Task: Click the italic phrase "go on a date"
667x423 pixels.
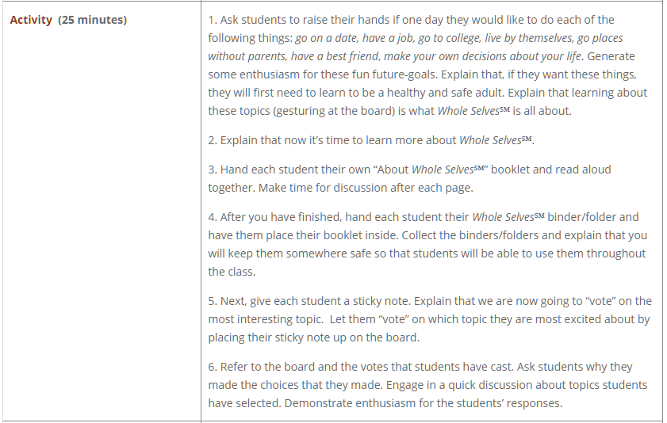Action: (x=328, y=38)
